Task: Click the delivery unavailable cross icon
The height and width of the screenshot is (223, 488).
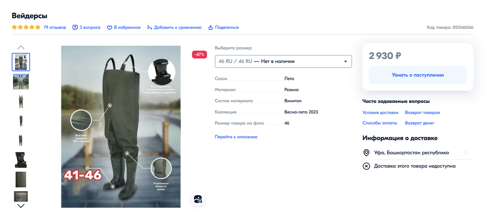Action: coord(366,166)
